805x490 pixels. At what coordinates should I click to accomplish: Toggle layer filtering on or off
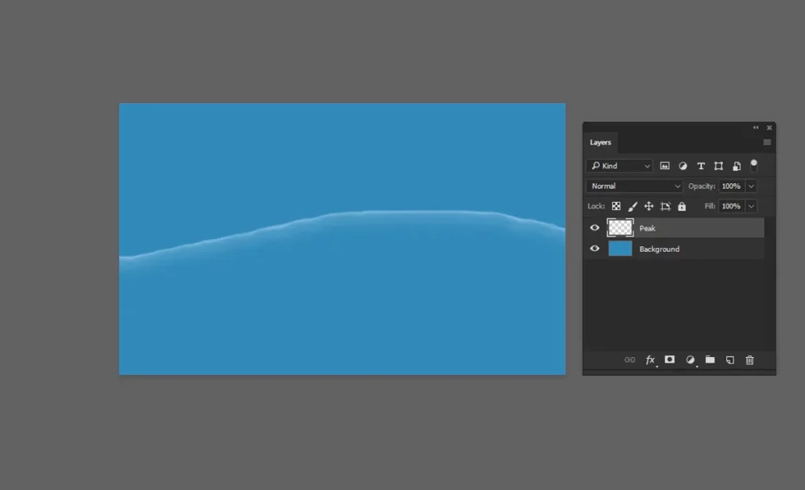754,165
